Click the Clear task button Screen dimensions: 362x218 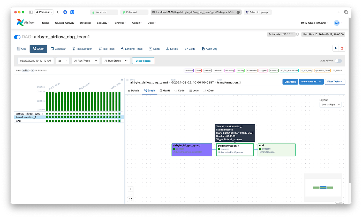point(290,82)
